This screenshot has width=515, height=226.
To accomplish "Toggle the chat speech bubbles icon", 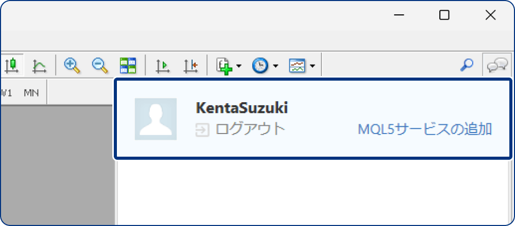I will [497, 65].
